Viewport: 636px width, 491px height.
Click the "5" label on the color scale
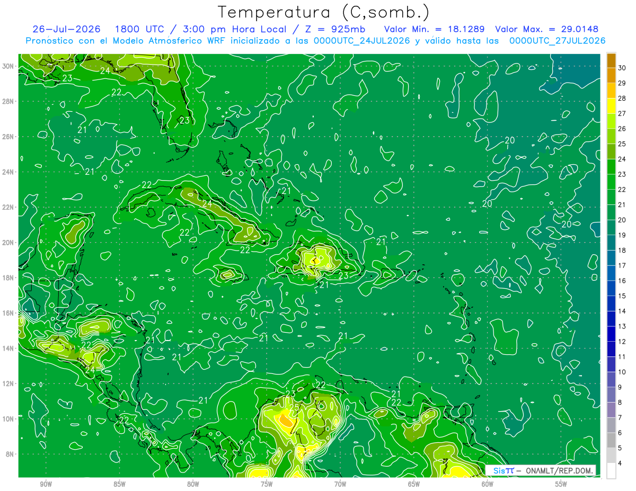(620, 448)
